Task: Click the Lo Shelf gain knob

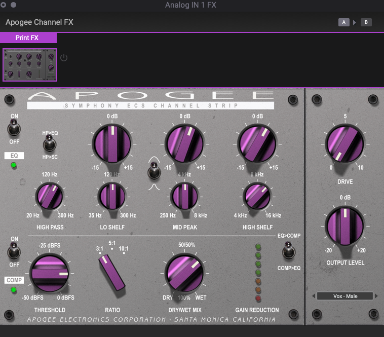Action: (x=112, y=144)
